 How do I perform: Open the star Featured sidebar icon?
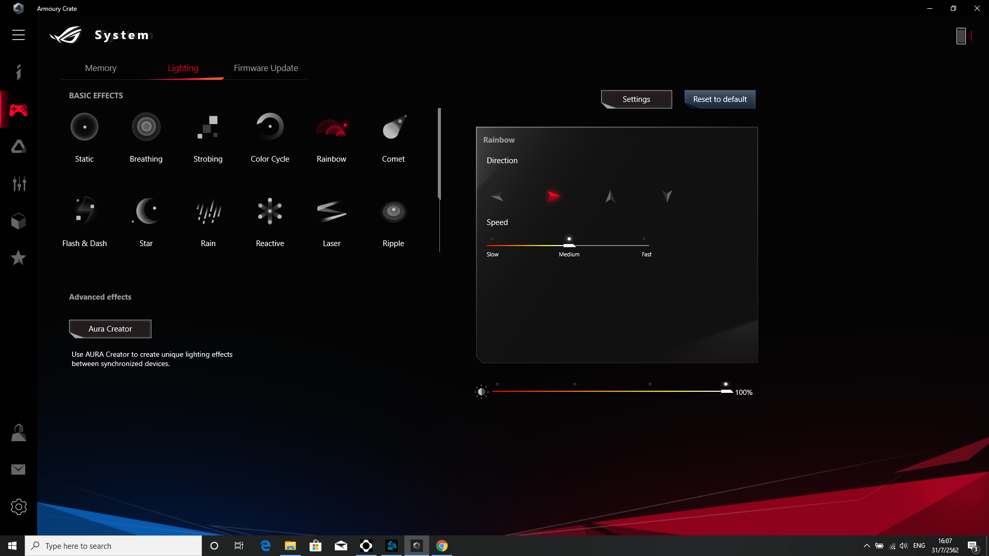point(19,257)
